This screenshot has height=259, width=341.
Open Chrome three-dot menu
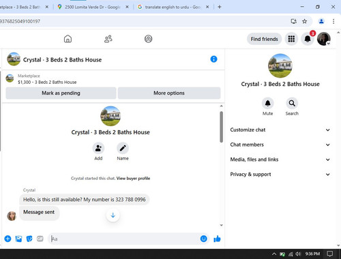(x=333, y=21)
